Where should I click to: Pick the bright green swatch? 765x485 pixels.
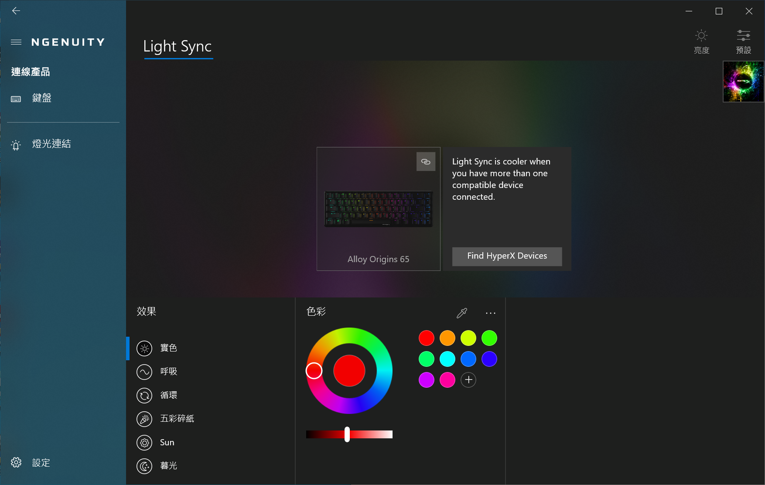489,338
